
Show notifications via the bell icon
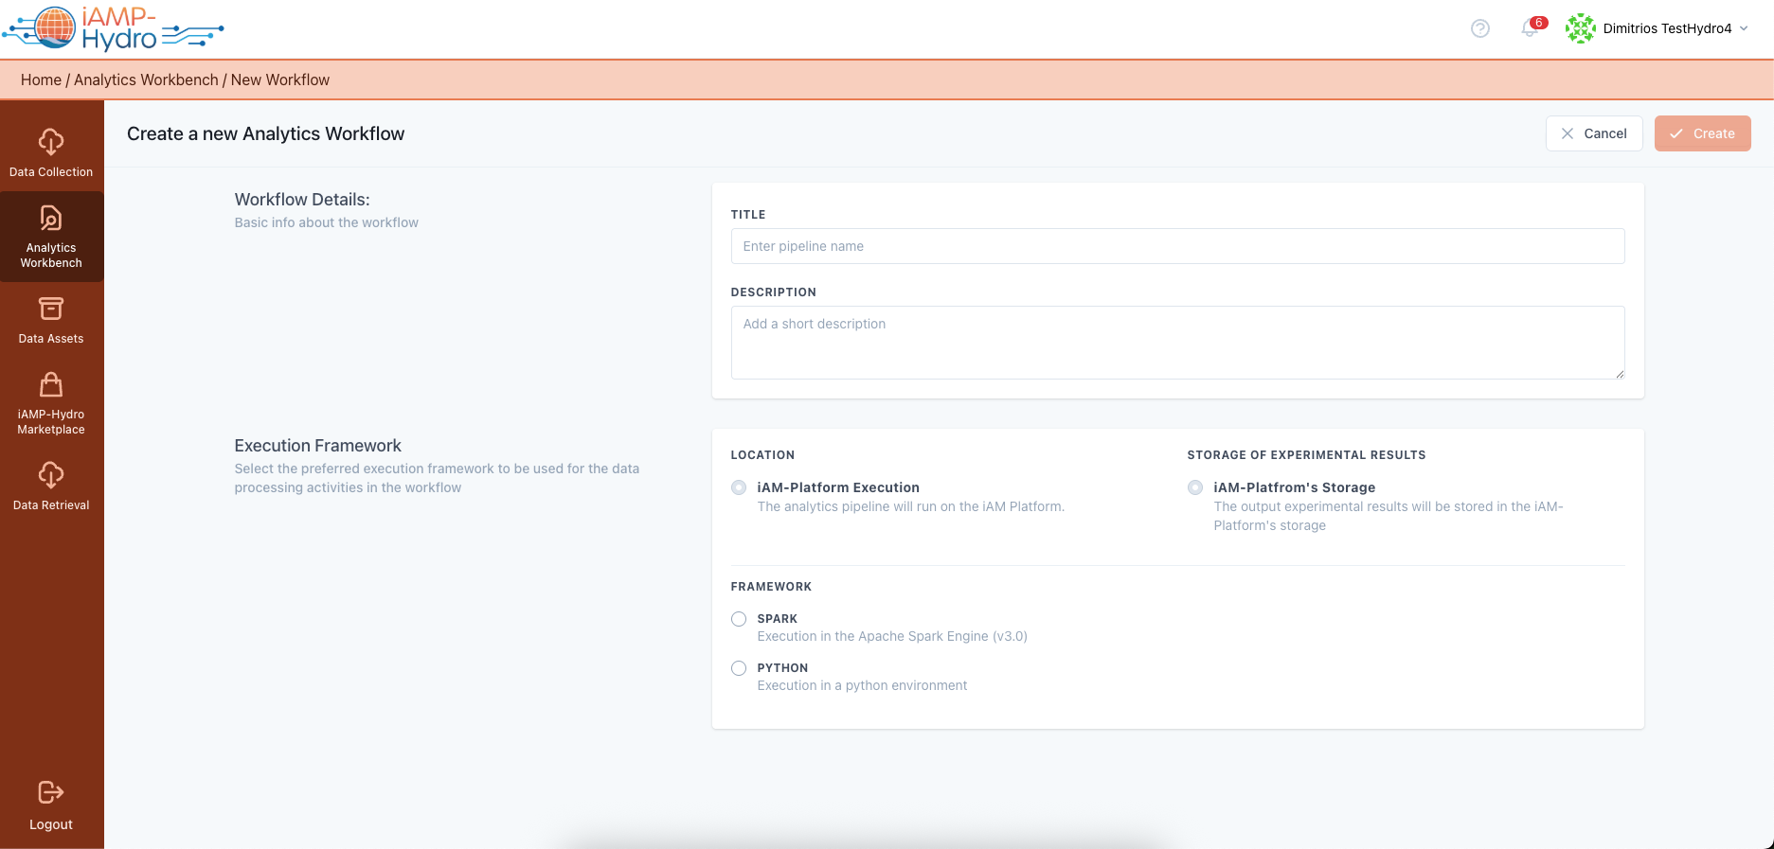[x=1529, y=28]
